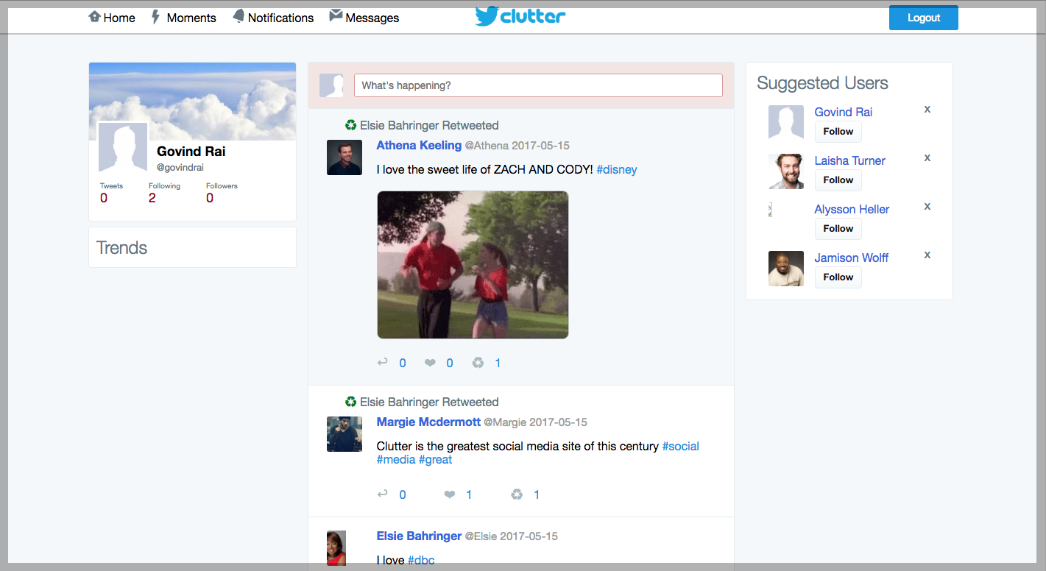Viewport: 1046px width, 571px height.
Task: Open the #media hashtag
Action: click(396, 460)
